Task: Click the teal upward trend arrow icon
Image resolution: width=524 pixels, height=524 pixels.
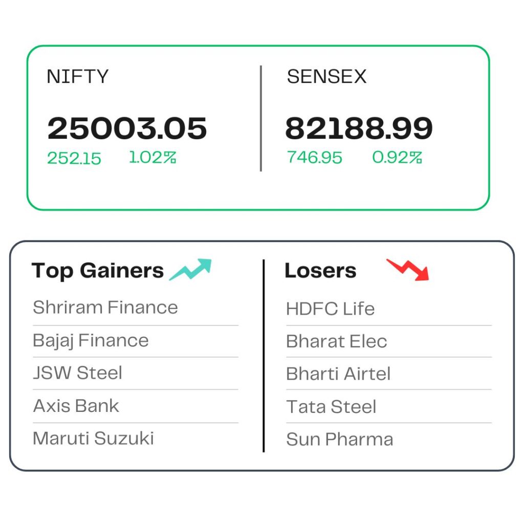Action: tap(190, 269)
